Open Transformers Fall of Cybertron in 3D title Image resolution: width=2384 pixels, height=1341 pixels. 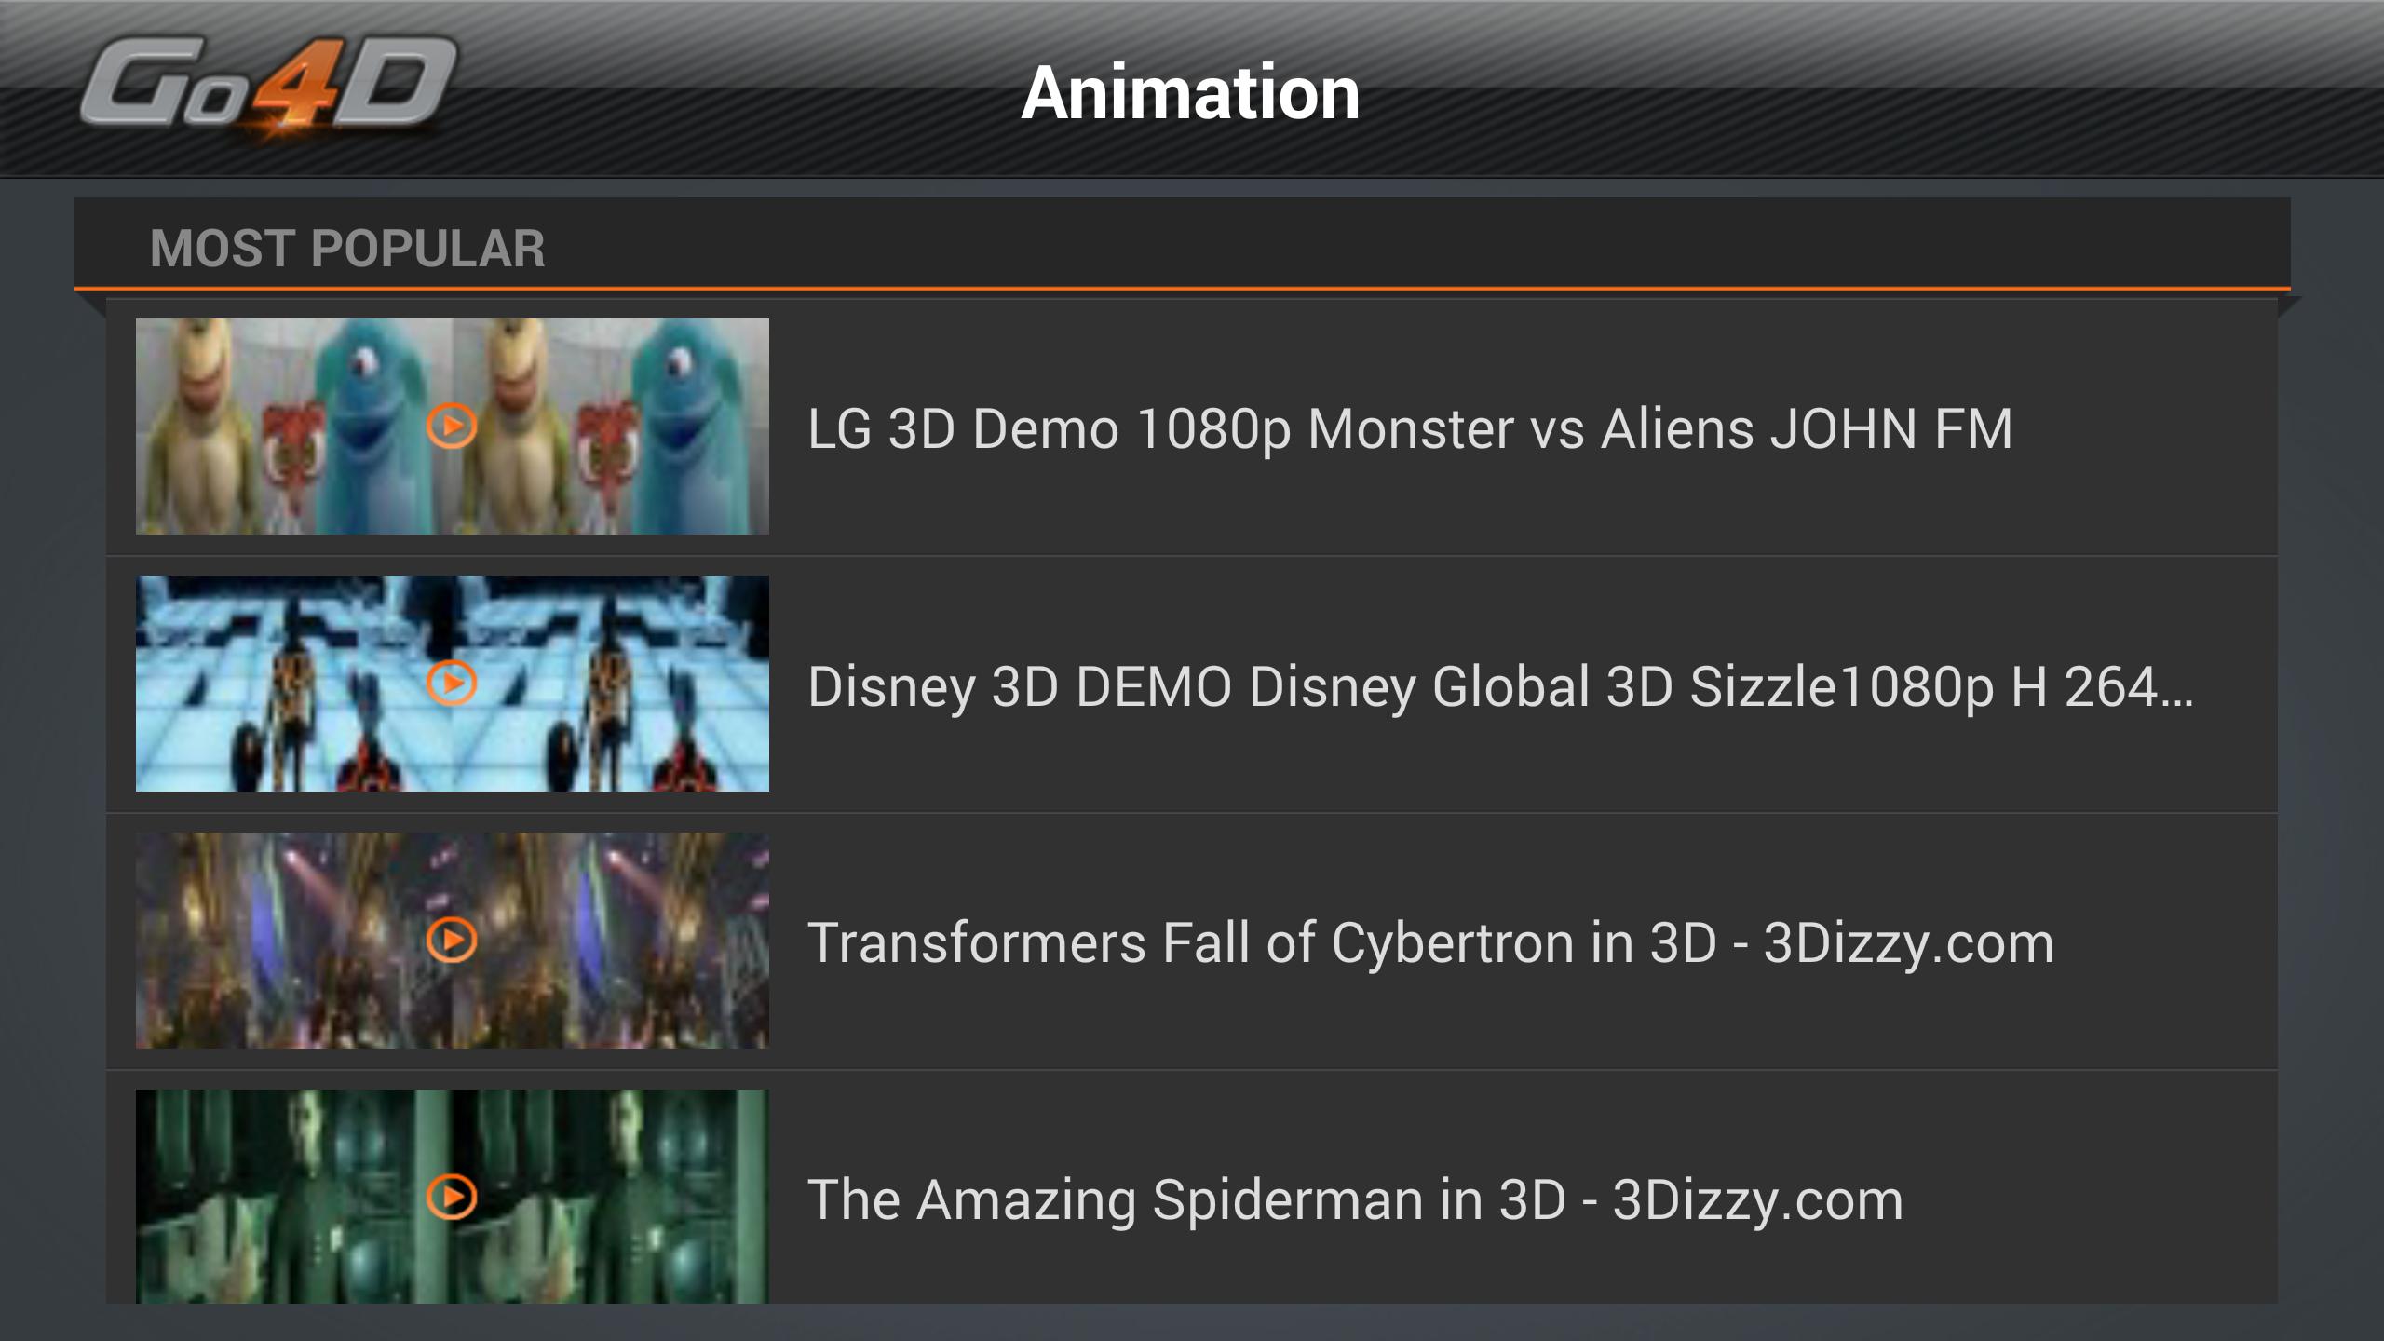coord(1430,943)
